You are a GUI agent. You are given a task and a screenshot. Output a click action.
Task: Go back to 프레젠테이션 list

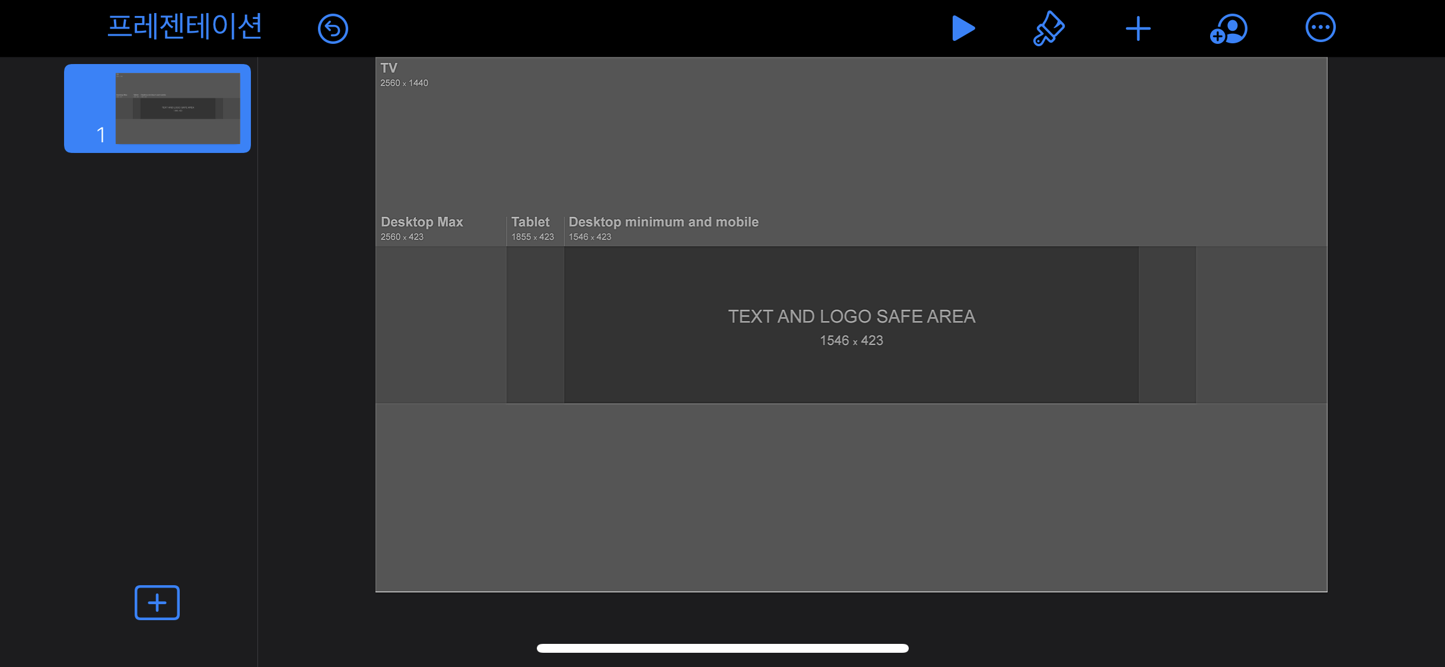pyautogui.click(x=184, y=27)
